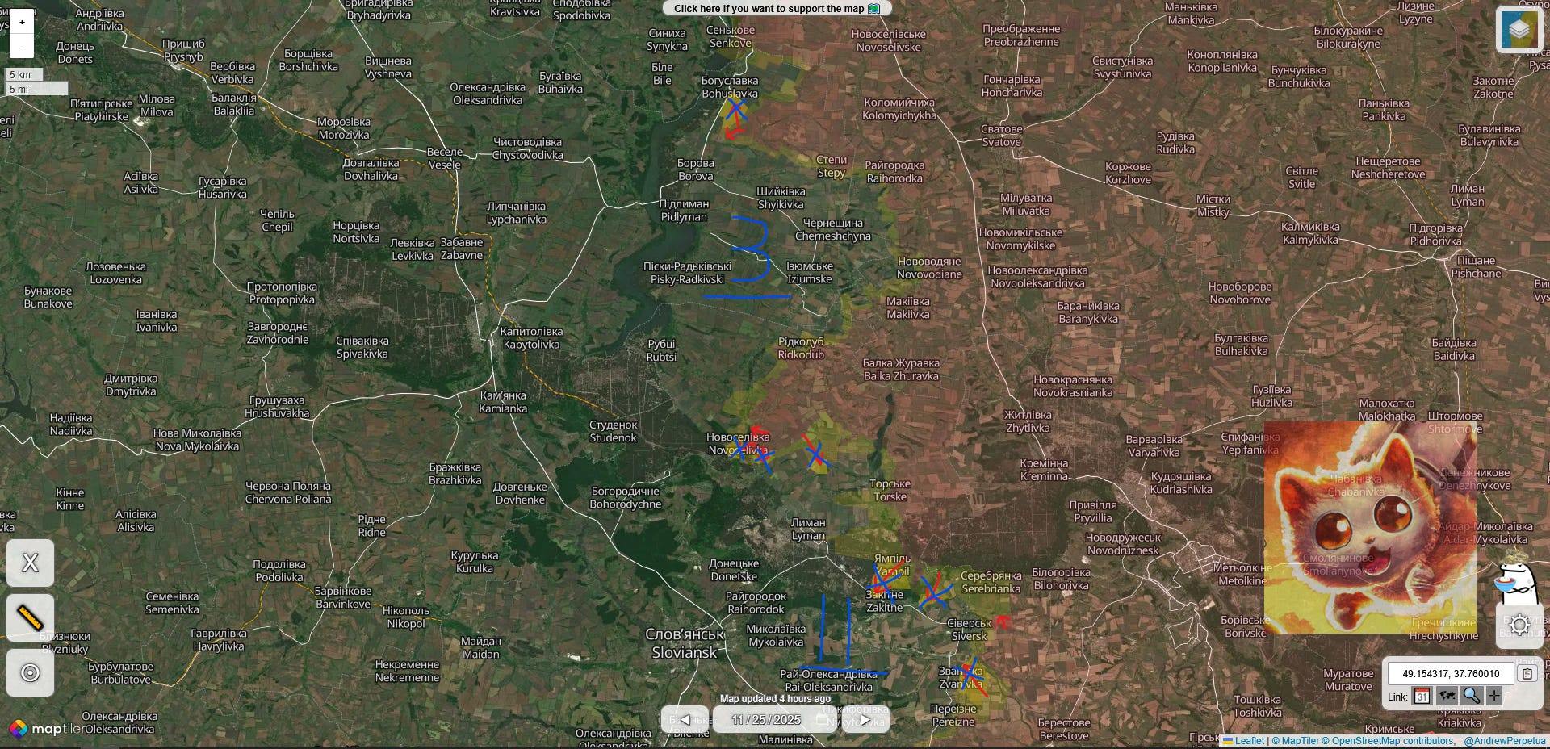Click the Raihorodok label
1550x749 pixels.
pyautogui.click(x=756, y=603)
